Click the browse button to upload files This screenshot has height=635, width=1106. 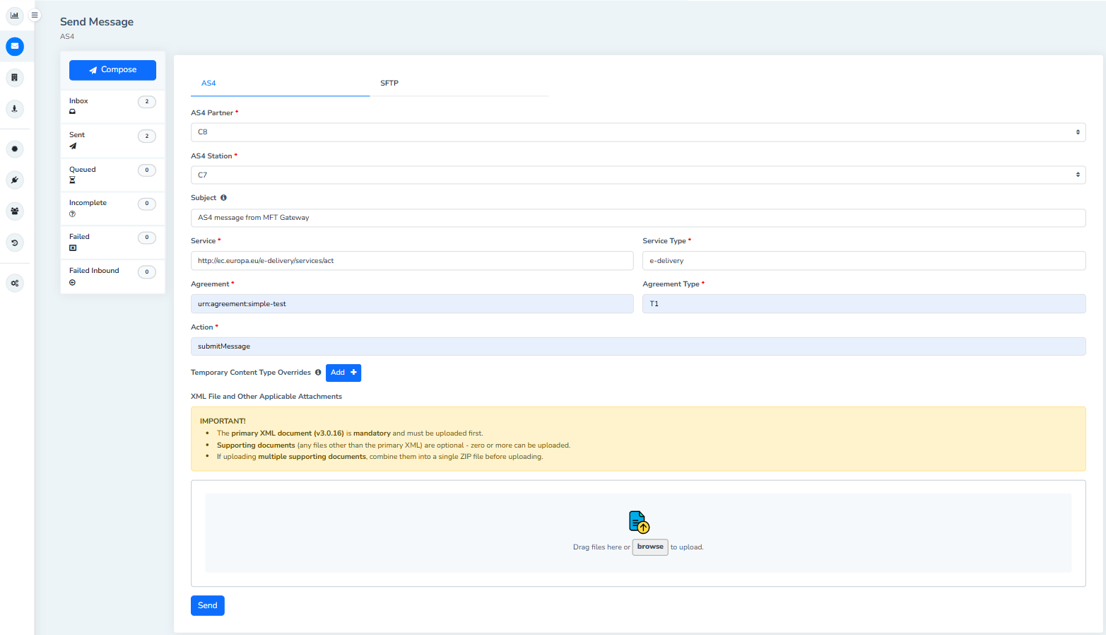(649, 547)
